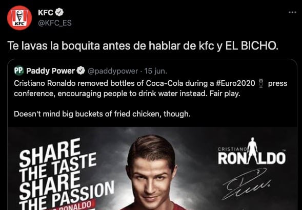The image size is (302, 210).
Task: Open the three-dot more options menu
Action: tap(292, 12)
